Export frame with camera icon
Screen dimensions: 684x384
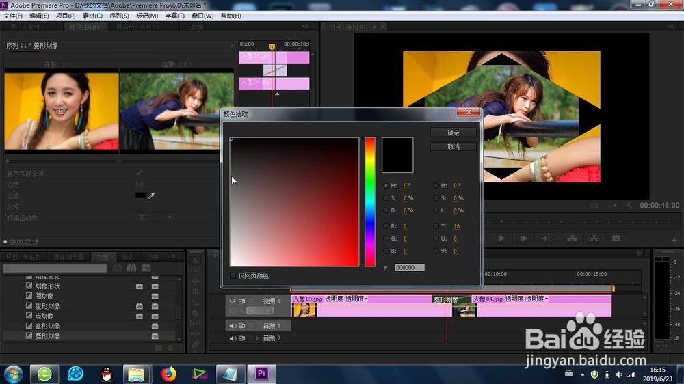pos(616,238)
